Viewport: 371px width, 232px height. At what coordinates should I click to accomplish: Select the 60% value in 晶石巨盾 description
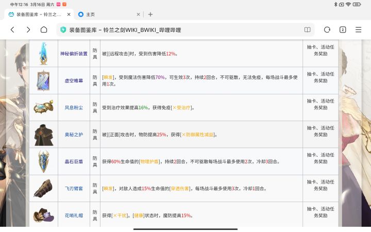pos(116,162)
